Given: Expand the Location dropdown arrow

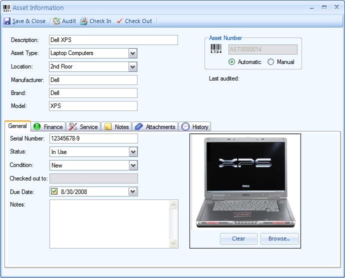Looking at the screenshot, I should click(132, 66).
